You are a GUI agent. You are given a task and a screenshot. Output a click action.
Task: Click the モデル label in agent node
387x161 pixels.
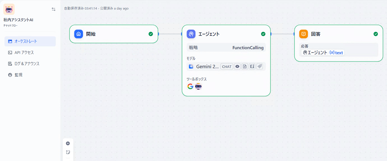tap(191, 58)
